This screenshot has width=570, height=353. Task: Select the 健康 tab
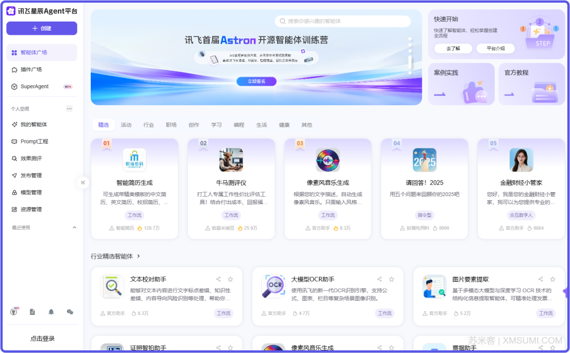point(284,125)
